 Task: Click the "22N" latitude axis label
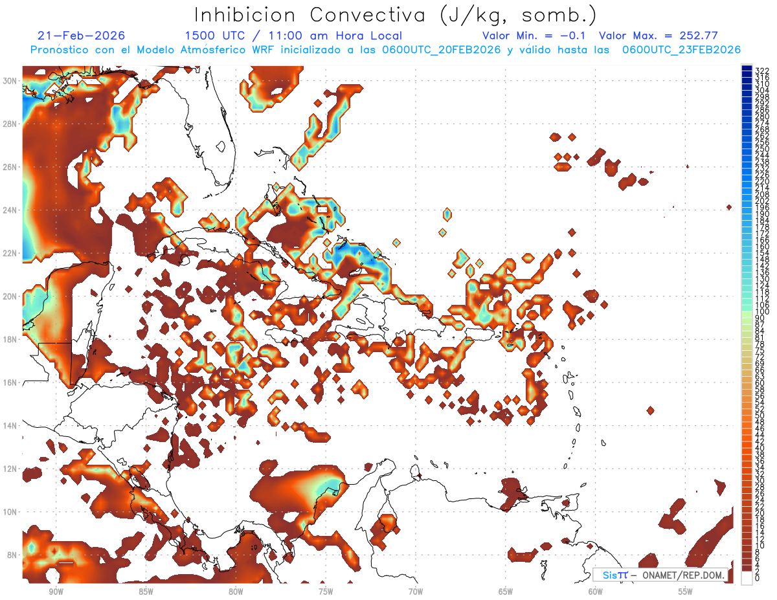click(x=9, y=253)
